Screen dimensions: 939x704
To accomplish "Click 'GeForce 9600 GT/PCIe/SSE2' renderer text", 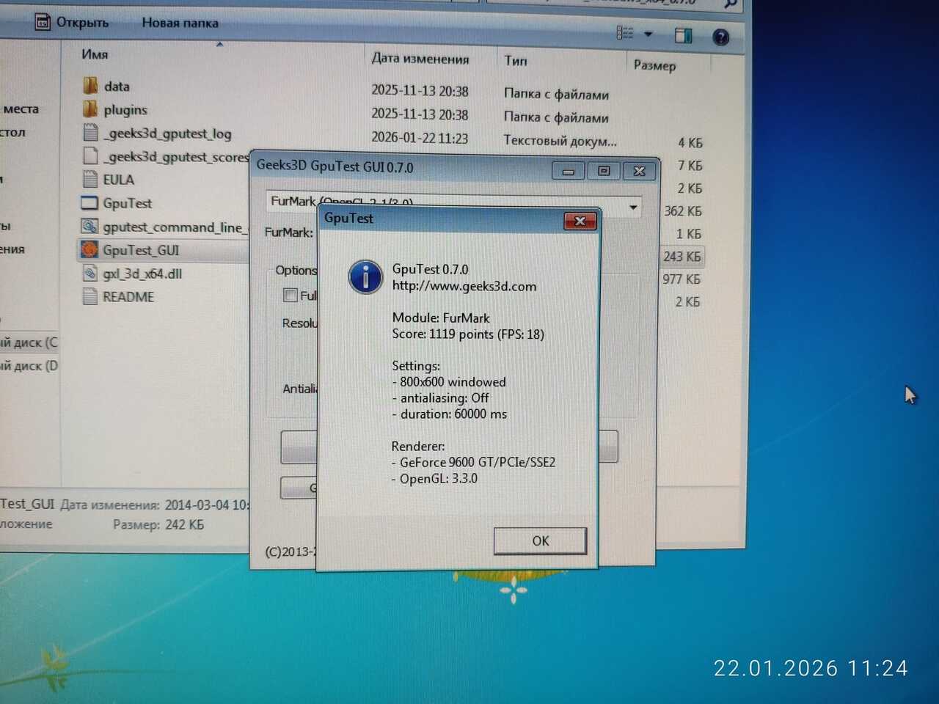I will click(478, 463).
